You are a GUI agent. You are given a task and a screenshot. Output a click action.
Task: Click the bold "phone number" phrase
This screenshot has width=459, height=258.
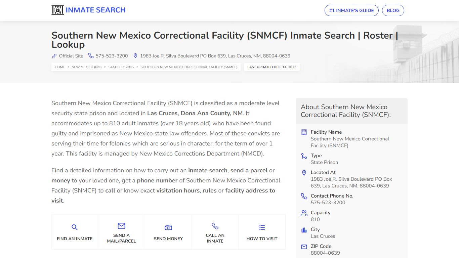[x=157, y=180]
